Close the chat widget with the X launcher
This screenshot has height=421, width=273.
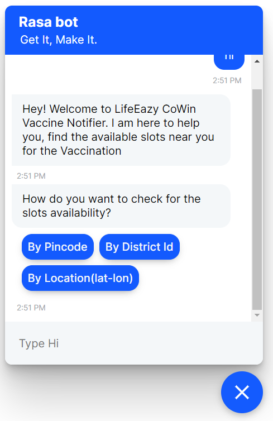pyautogui.click(x=242, y=392)
